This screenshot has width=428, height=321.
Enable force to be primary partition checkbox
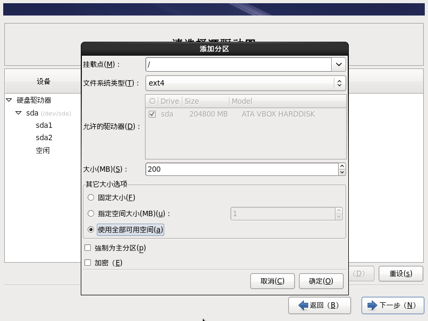click(88, 248)
